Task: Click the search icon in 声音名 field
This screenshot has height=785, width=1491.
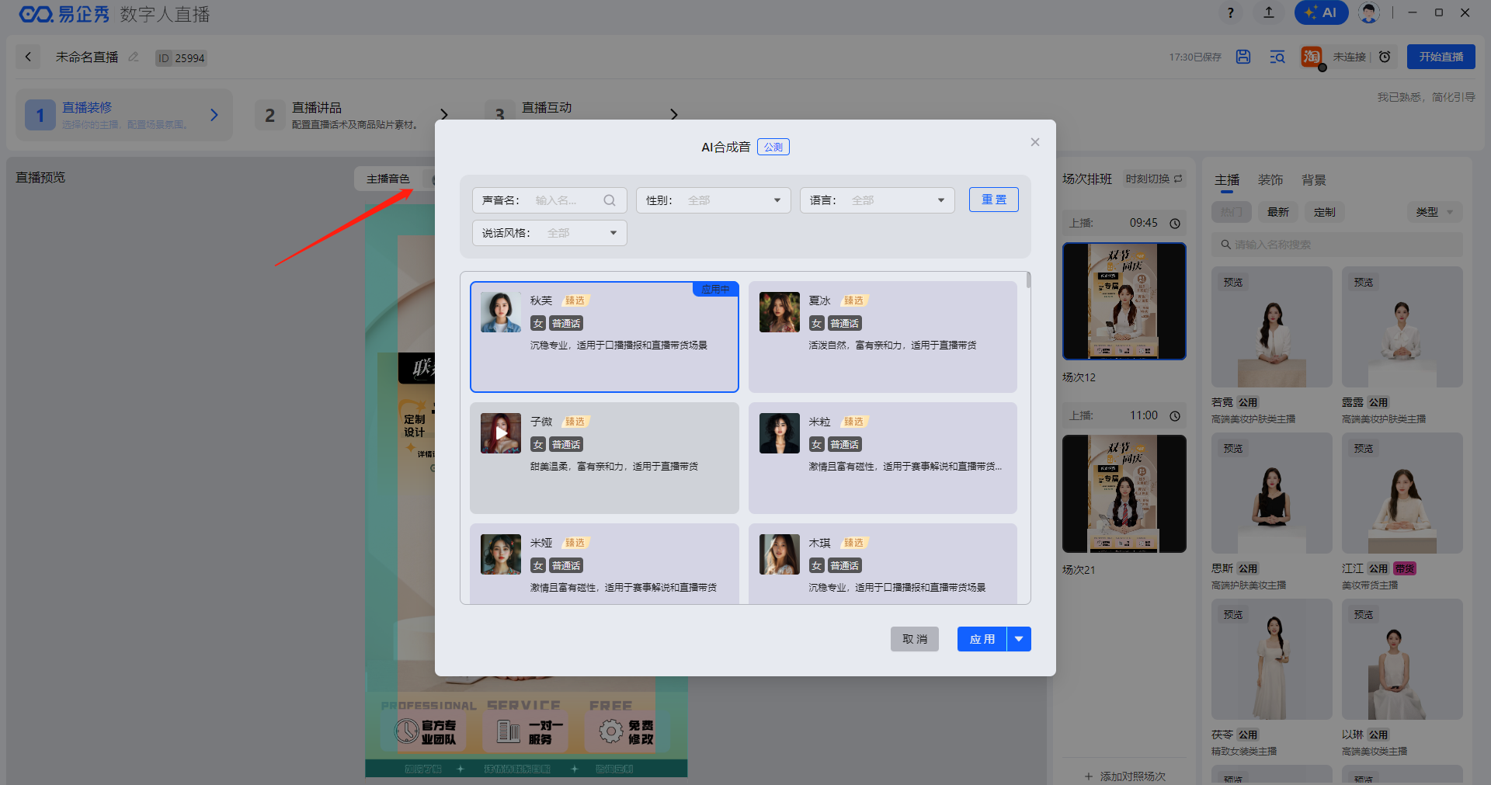Action: tap(610, 200)
